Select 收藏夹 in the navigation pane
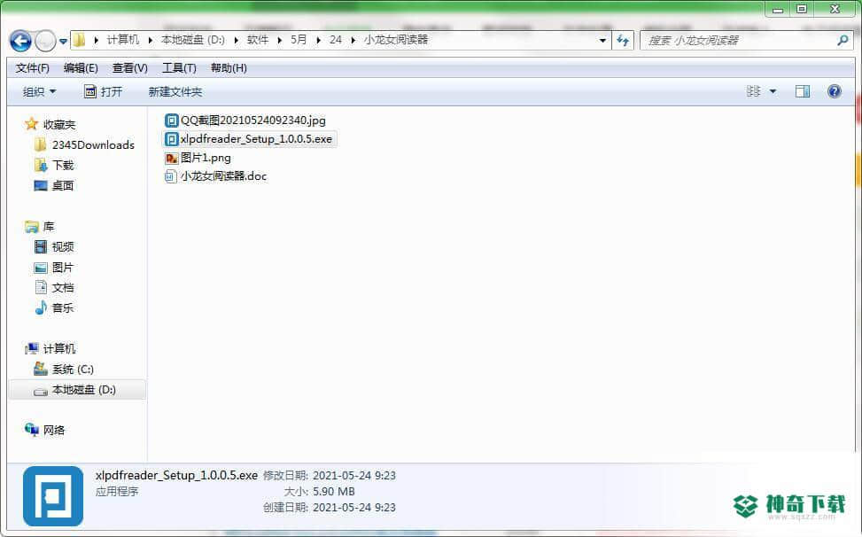 (59, 125)
